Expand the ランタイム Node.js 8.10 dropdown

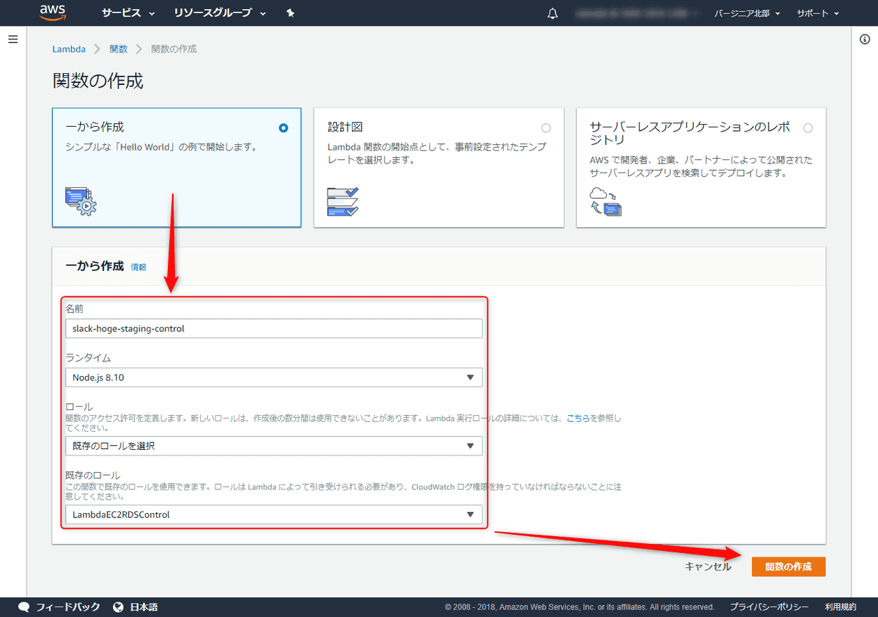(273, 377)
